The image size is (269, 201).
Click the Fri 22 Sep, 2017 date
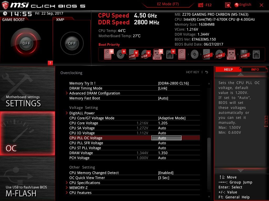[49, 13]
